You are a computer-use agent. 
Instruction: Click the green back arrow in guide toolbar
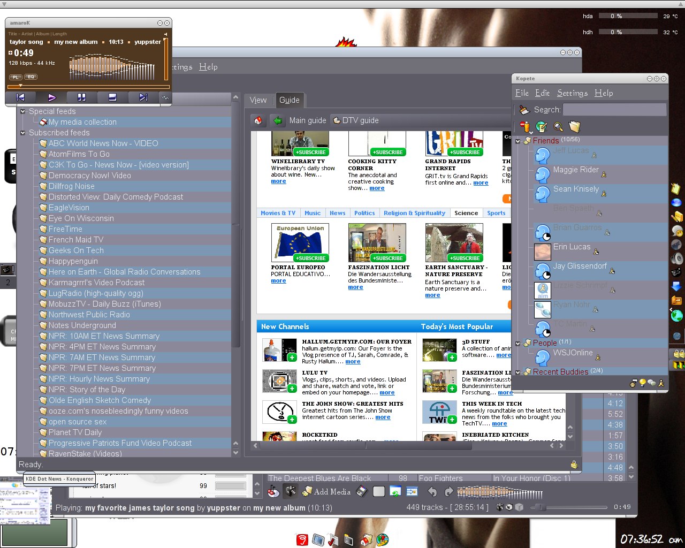click(x=277, y=120)
